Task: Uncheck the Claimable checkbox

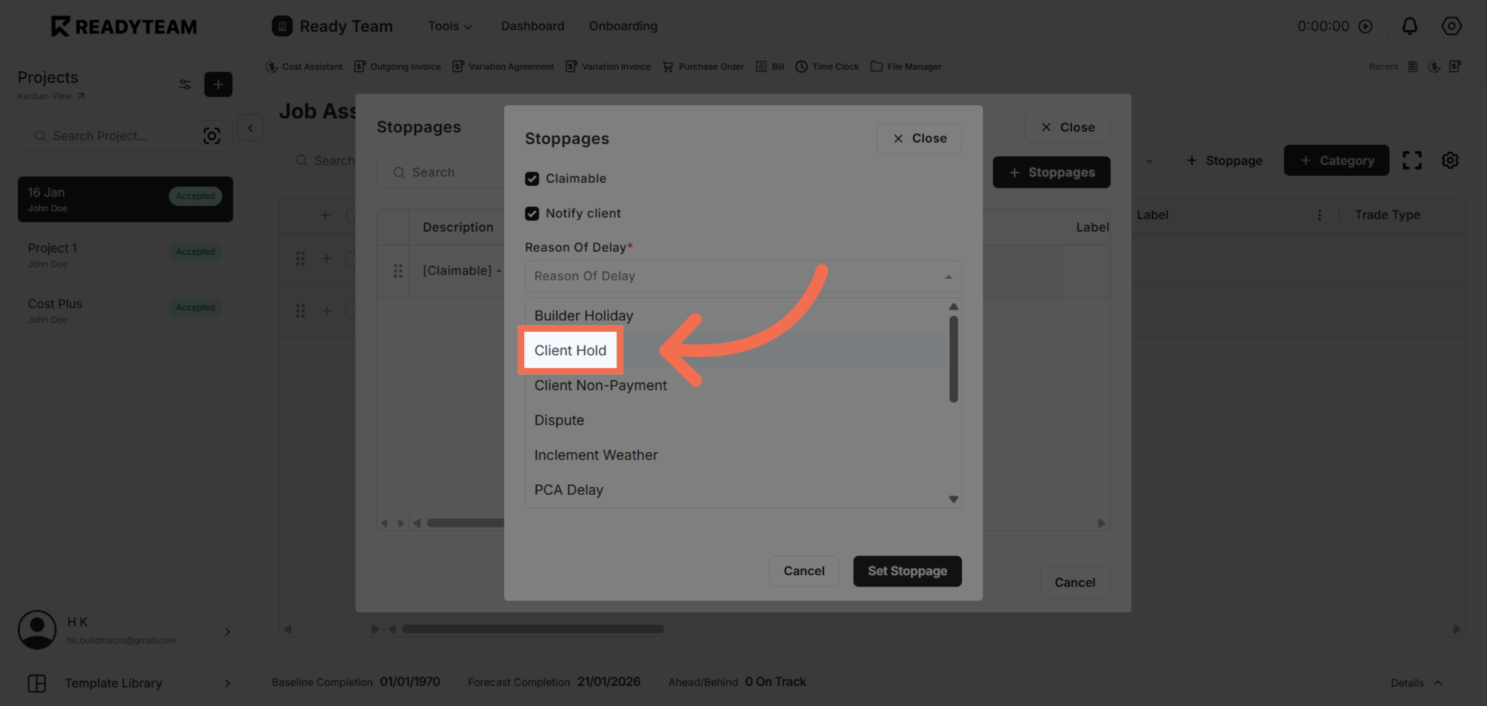Action: coord(533,178)
